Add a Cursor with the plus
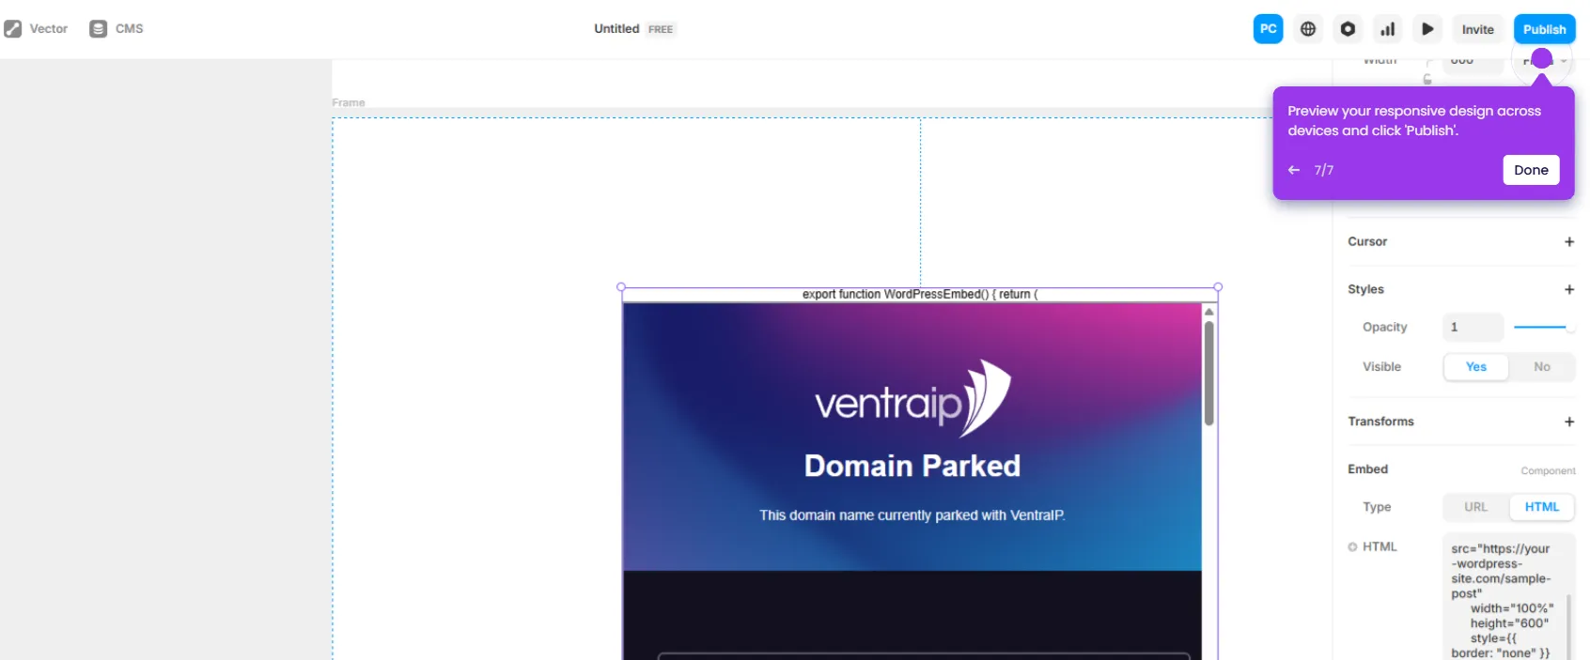This screenshot has height=660, width=1590. click(1568, 241)
